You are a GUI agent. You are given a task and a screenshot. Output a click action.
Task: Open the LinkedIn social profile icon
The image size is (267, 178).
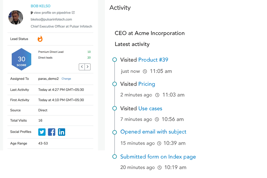tap(61, 132)
